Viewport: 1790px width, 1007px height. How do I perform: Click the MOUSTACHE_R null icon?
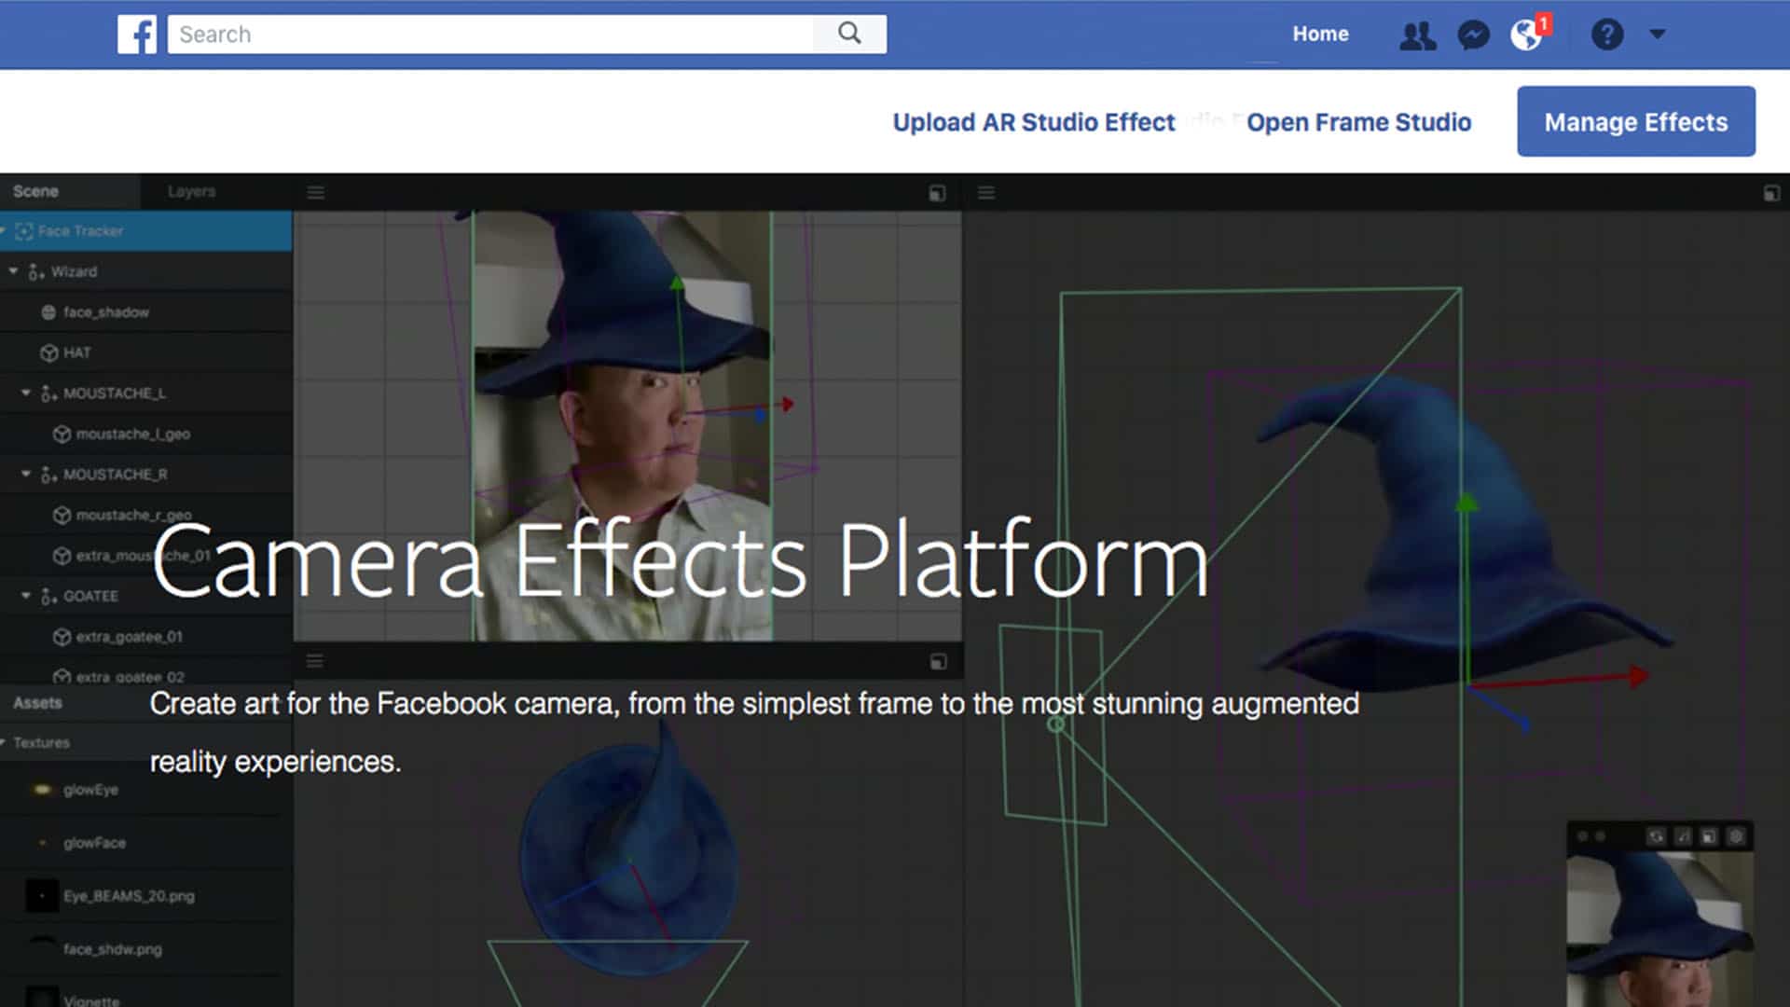(x=48, y=475)
